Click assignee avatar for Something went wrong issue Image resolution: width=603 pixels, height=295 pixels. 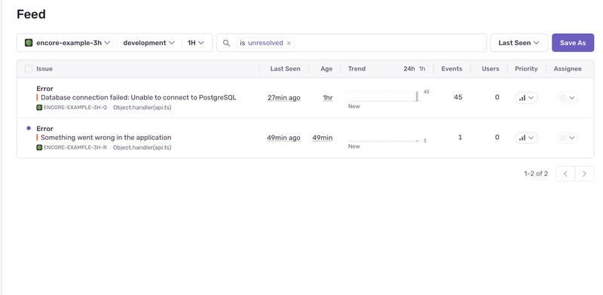pyautogui.click(x=563, y=138)
